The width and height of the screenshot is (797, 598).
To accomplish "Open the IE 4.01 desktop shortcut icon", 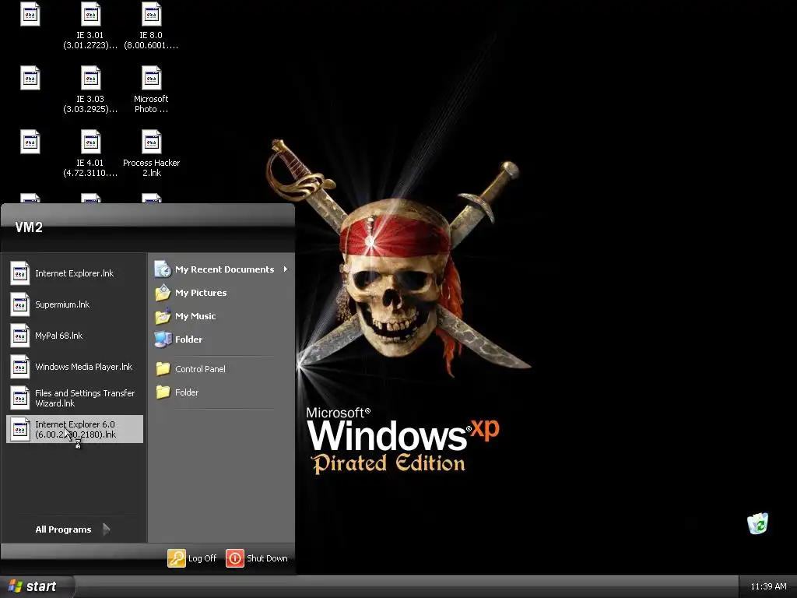I will click(x=90, y=142).
